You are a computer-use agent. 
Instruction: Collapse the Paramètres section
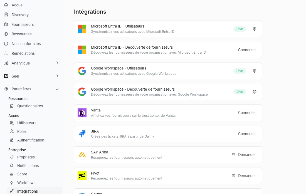(57, 89)
